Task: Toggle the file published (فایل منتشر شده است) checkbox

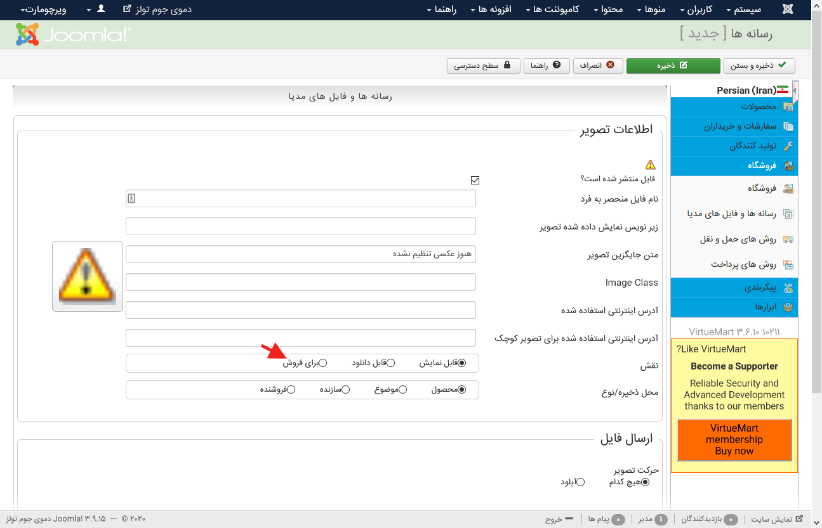Action: [x=475, y=180]
